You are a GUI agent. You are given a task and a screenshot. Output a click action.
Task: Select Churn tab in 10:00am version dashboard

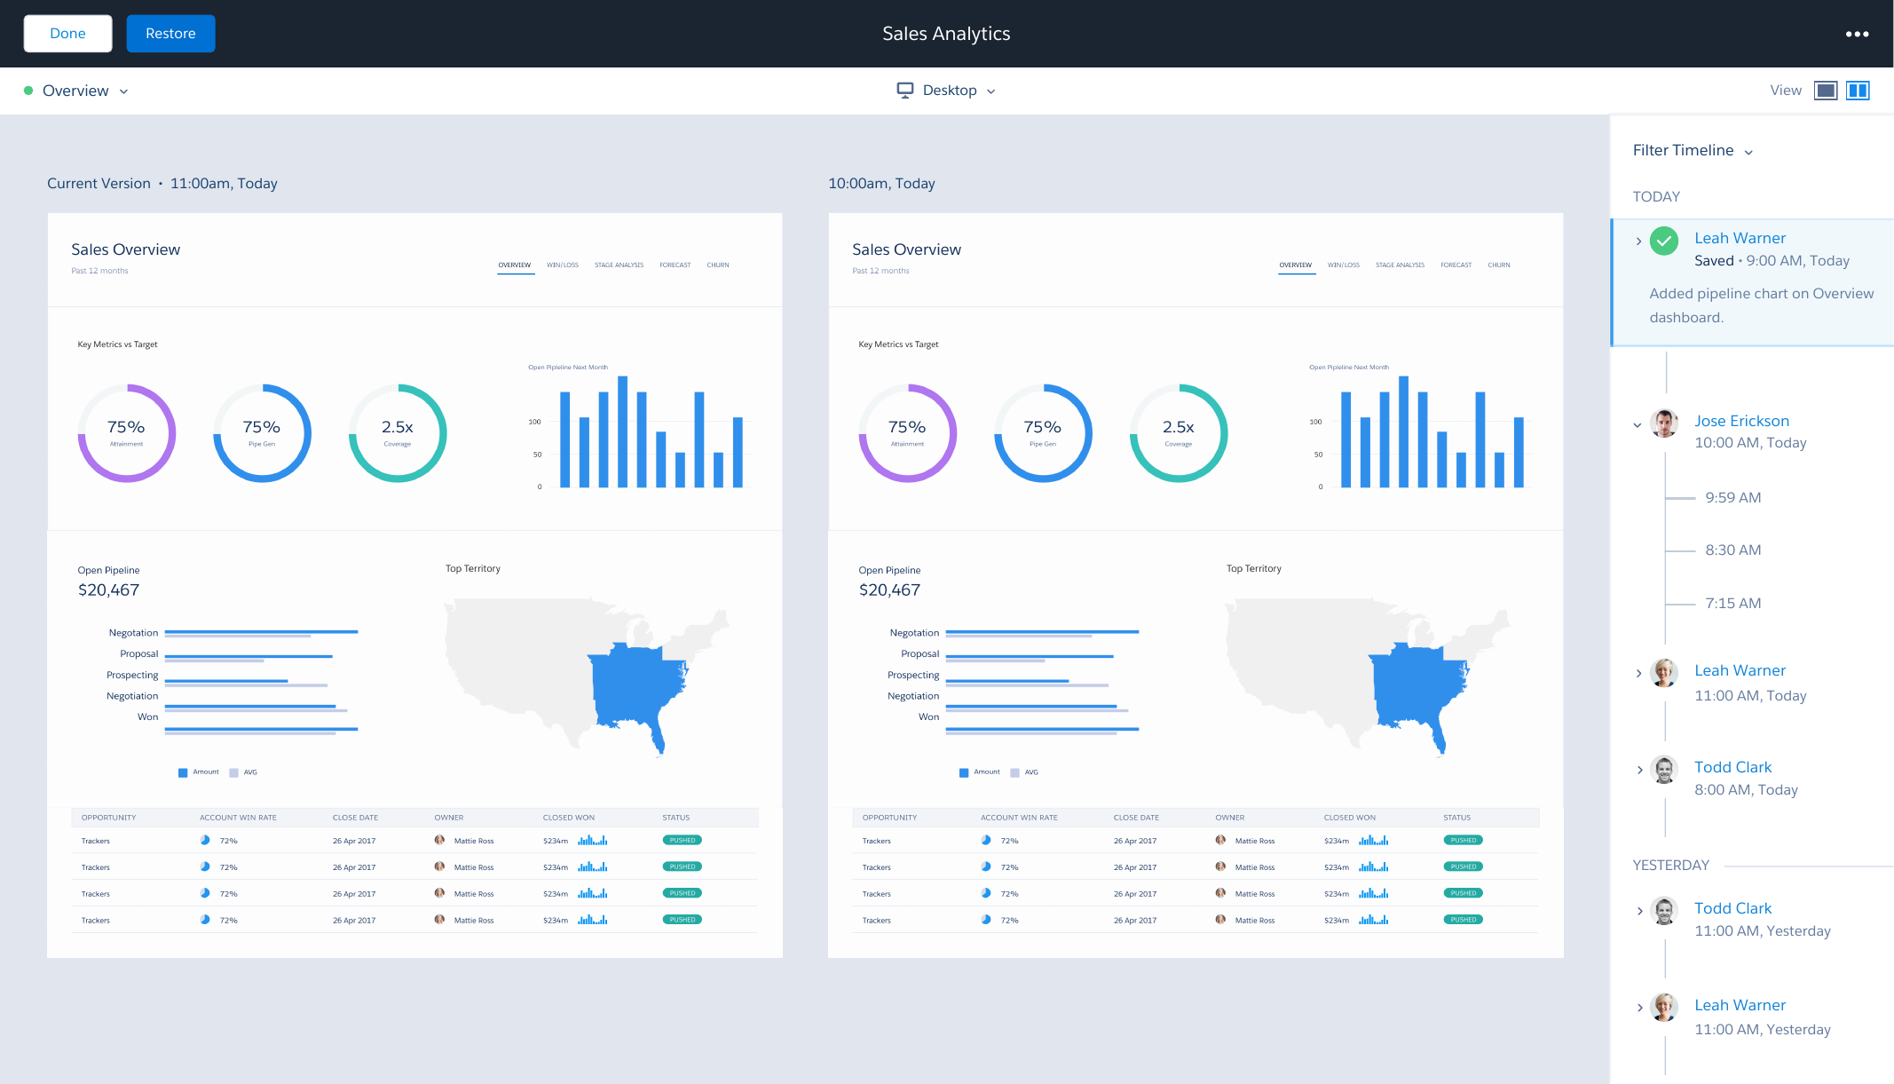coord(1499,265)
